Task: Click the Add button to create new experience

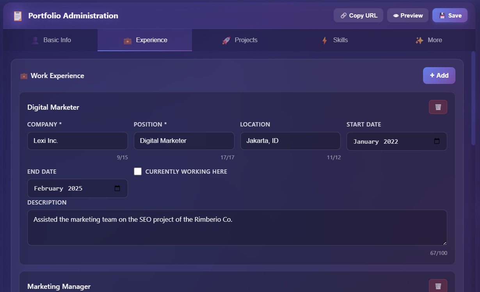Action: 439,75
